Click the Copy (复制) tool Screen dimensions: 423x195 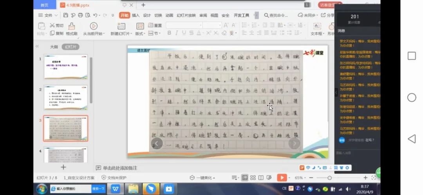coord(56,33)
